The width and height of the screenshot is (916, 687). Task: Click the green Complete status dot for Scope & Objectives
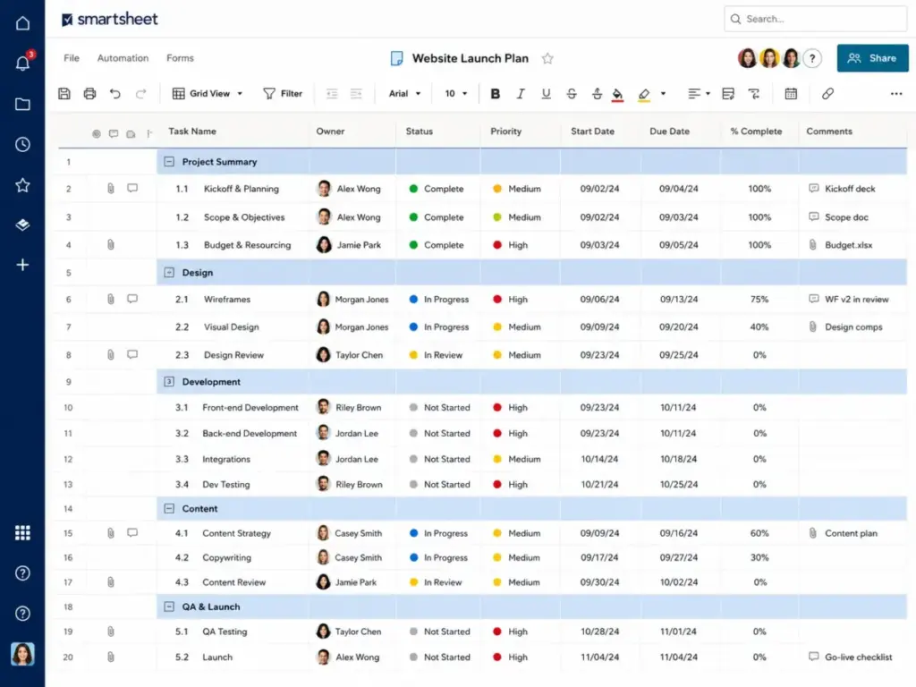[x=413, y=216]
